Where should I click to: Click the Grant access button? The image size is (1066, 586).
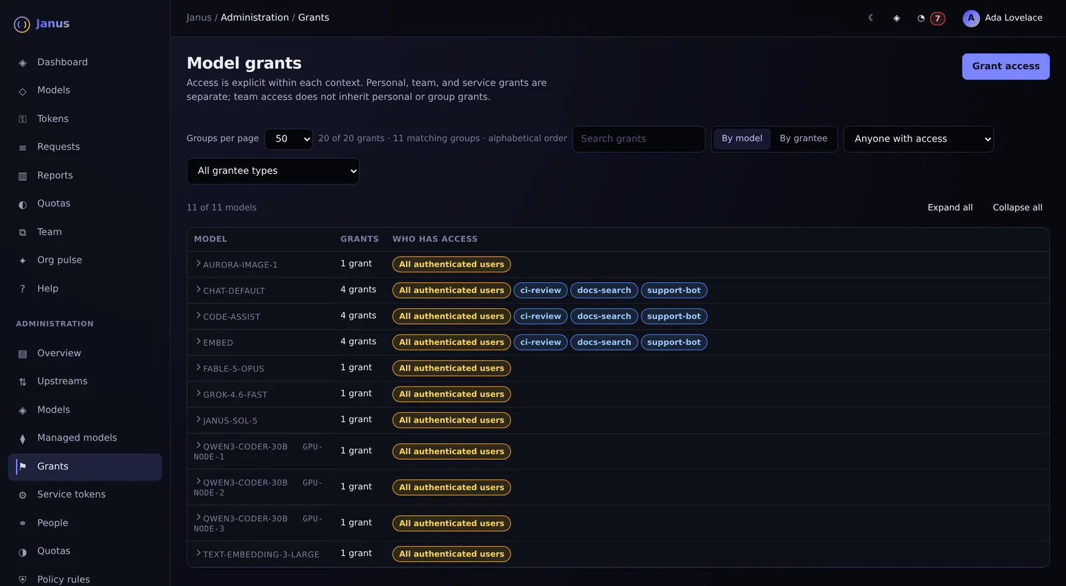1005,67
